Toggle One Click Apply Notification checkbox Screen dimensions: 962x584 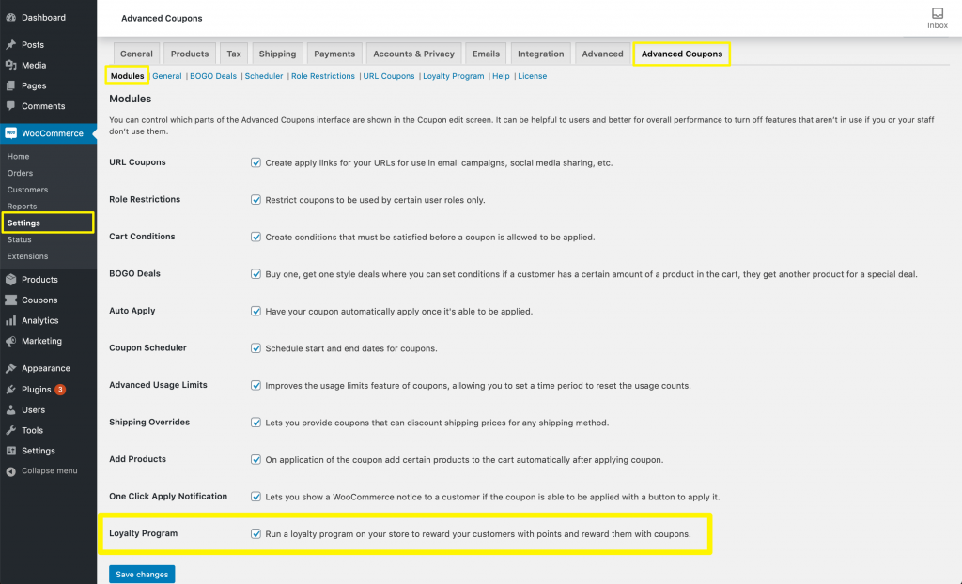(256, 497)
